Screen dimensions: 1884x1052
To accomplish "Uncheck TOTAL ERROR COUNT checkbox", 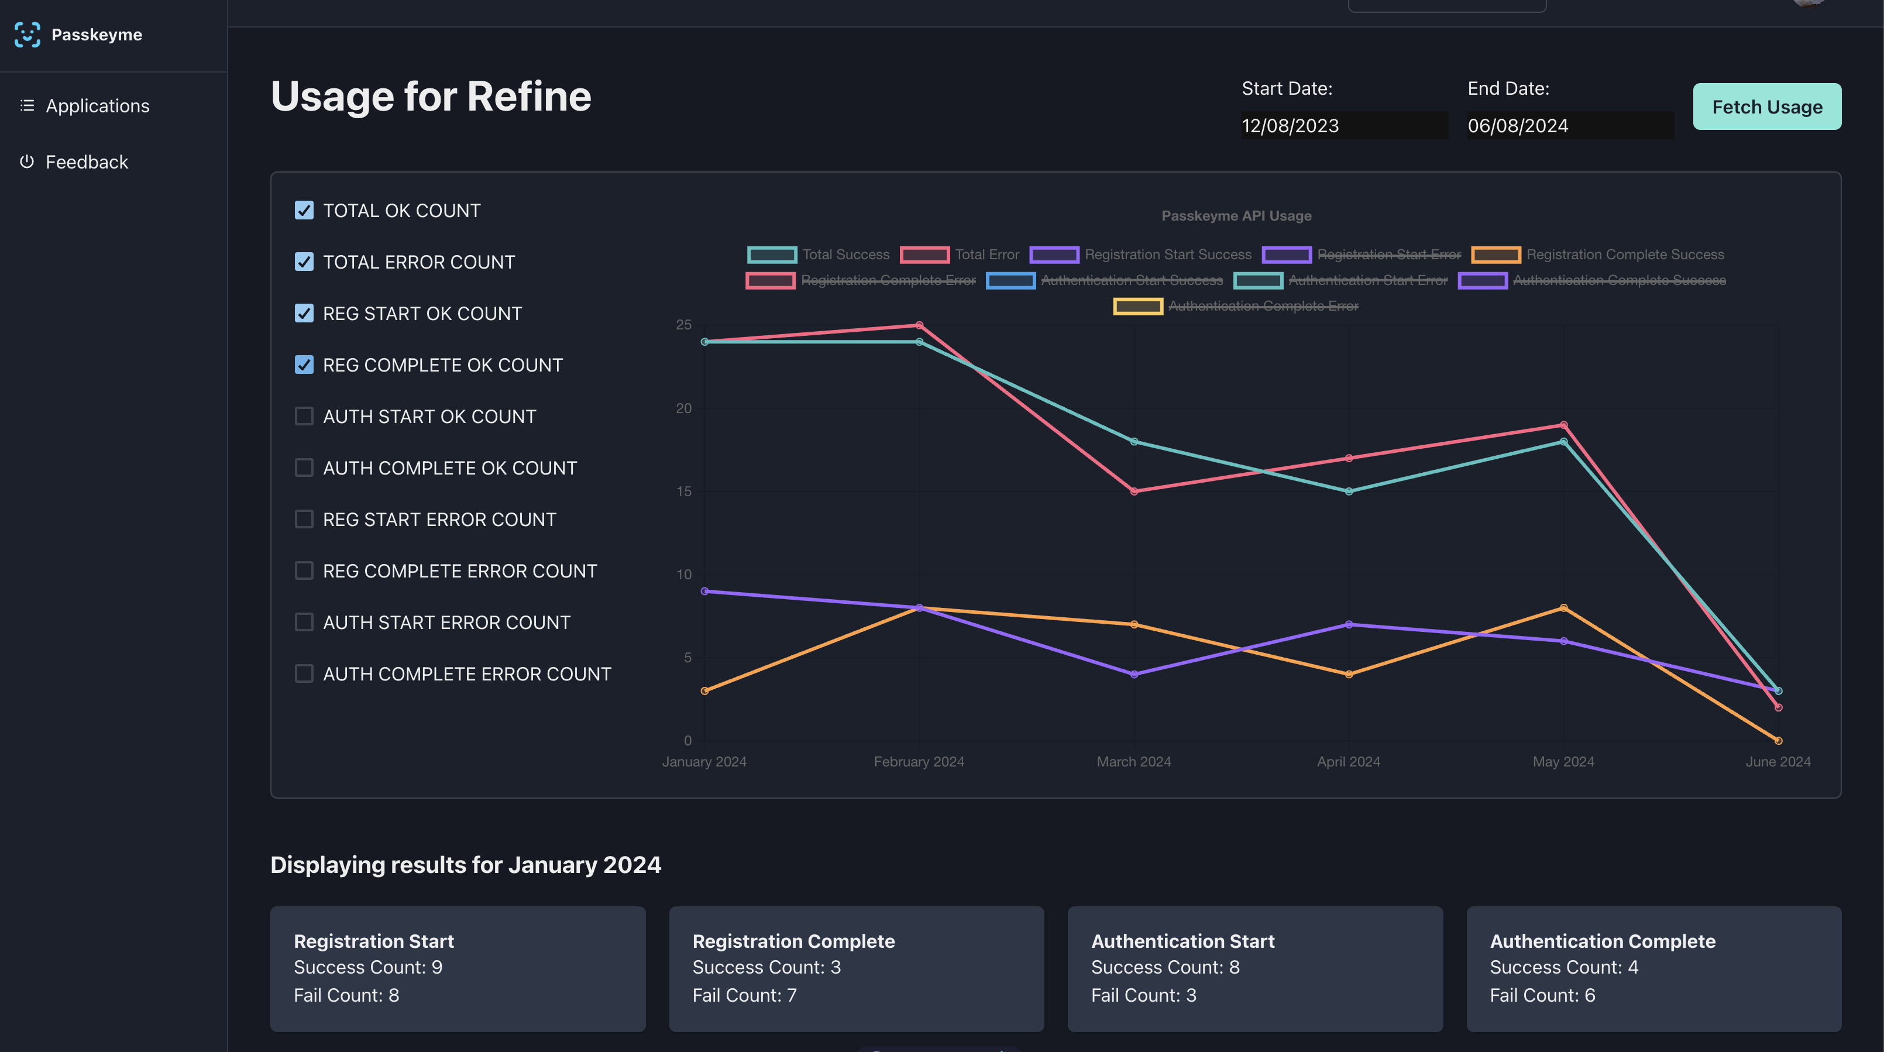I will (x=304, y=261).
